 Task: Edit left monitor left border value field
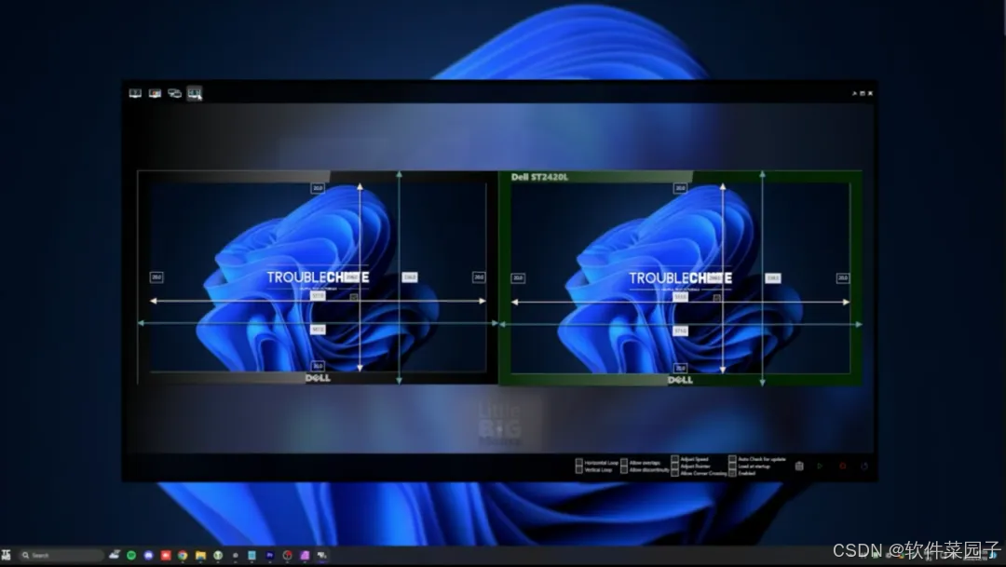coord(156,277)
